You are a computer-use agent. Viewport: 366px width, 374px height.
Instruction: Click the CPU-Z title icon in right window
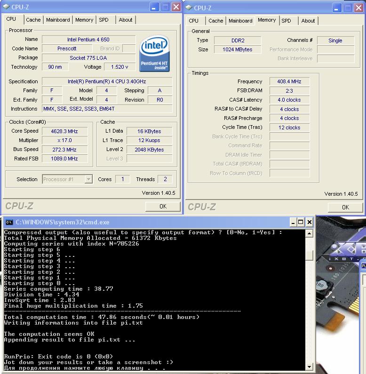click(x=189, y=8)
